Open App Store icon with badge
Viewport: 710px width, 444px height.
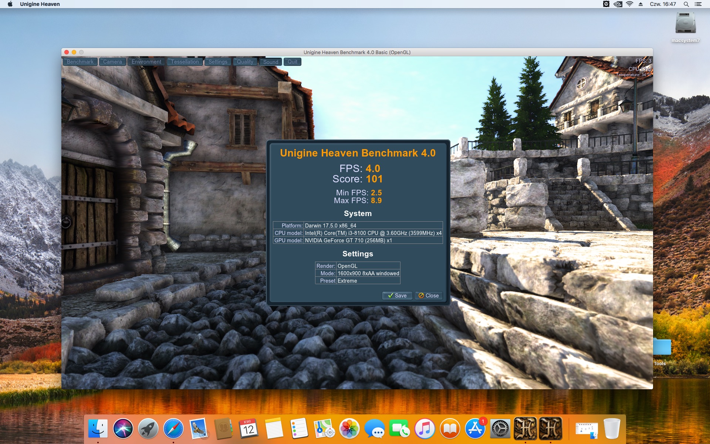(x=475, y=429)
